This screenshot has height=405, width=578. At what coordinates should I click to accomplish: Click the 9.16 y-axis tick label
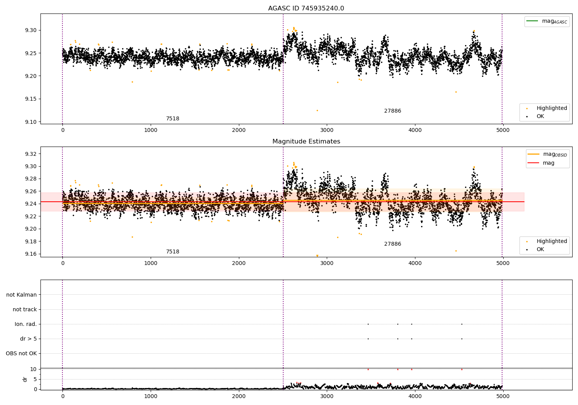pyautogui.click(x=31, y=254)
